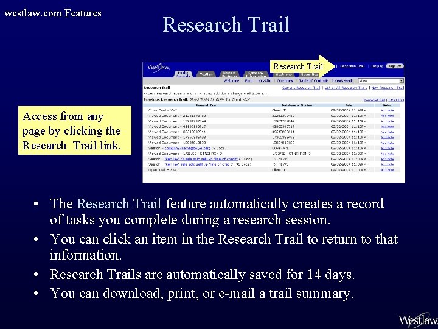Open List of All Research Trails
This screenshot has width=438, height=329.
pyautogui.click(x=346, y=88)
